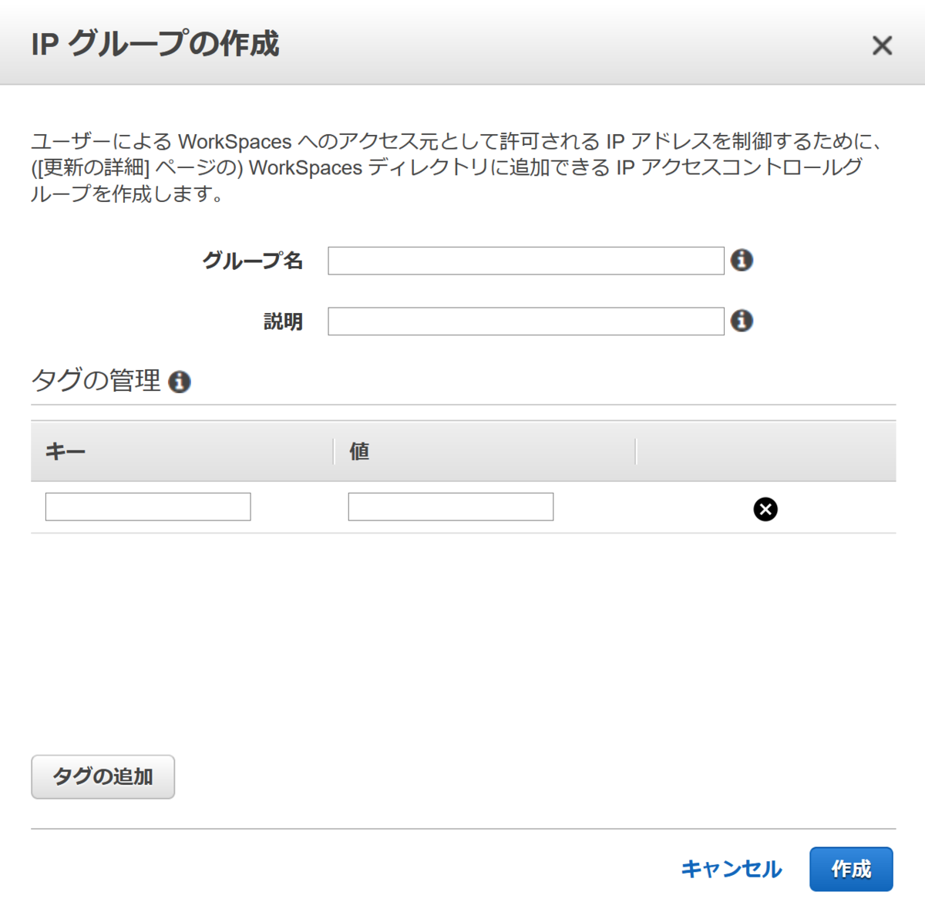The height and width of the screenshot is (919, 925).
Task: Click the キャンセル link
Action: (x=731, y=869)
